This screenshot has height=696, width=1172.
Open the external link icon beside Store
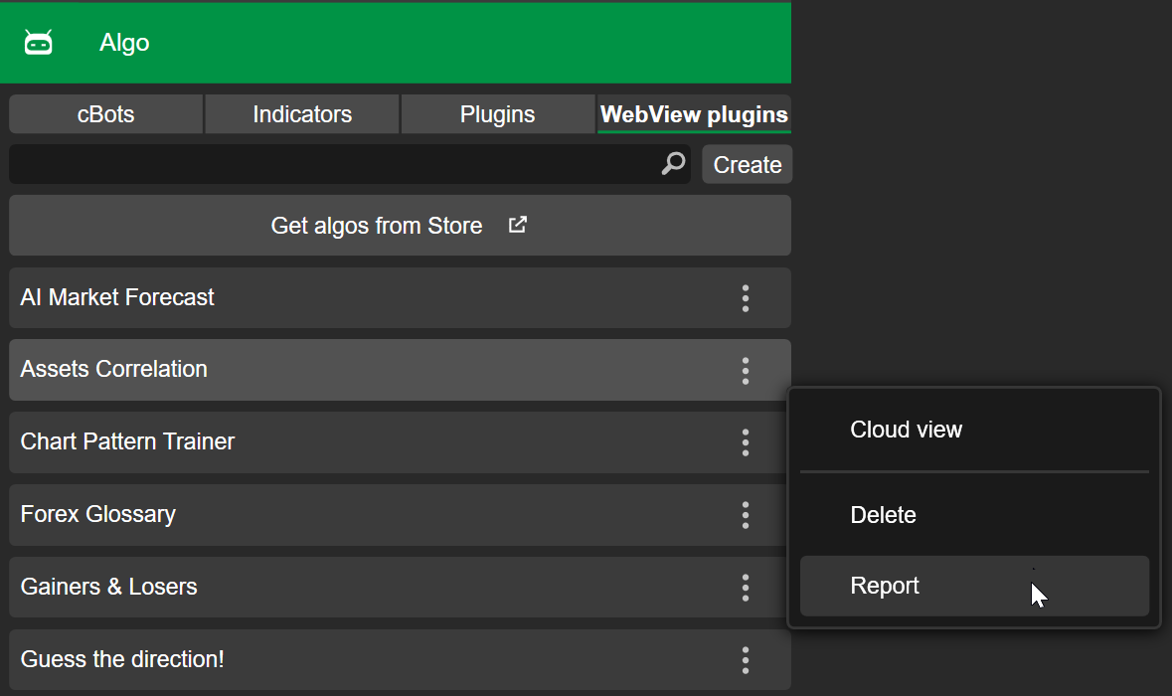click(517, 225)
